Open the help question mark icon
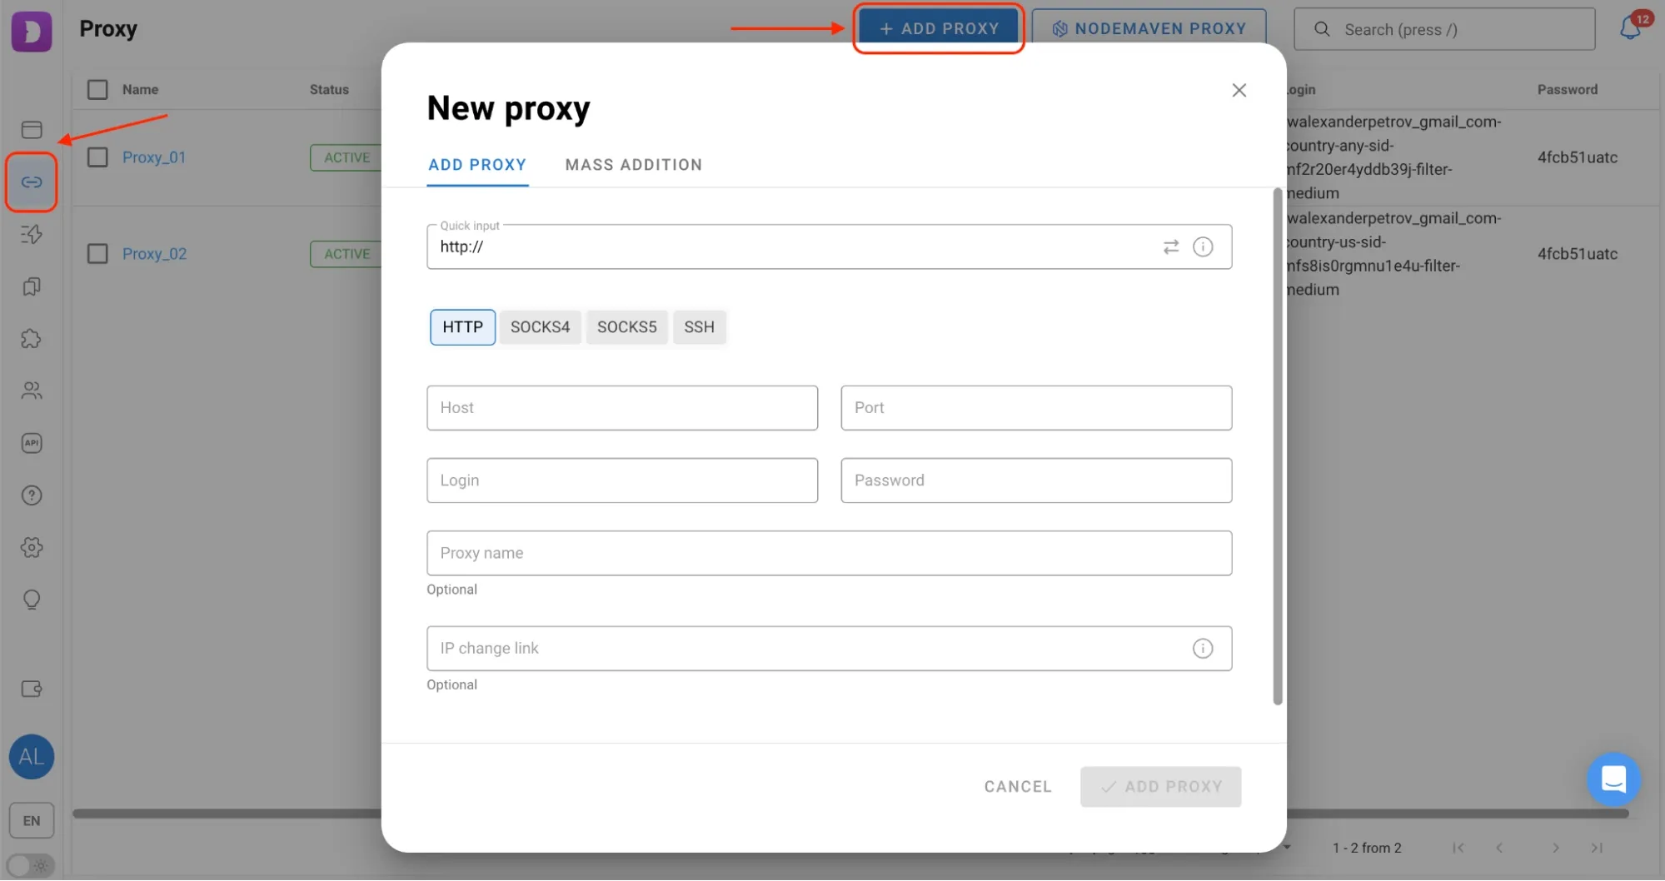This screenshot has height=881, width=1665. (x=31, y=495)
